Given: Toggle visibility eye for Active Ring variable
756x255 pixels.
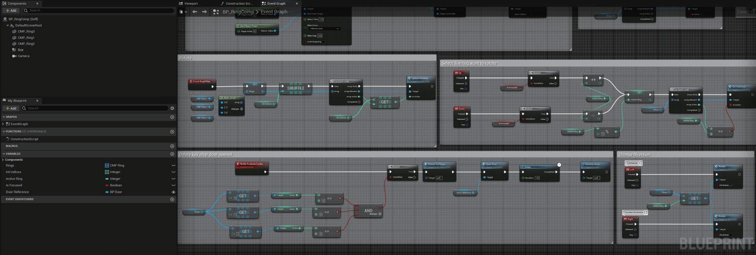Looking at the screenshot, I should [x=174, y=179].
